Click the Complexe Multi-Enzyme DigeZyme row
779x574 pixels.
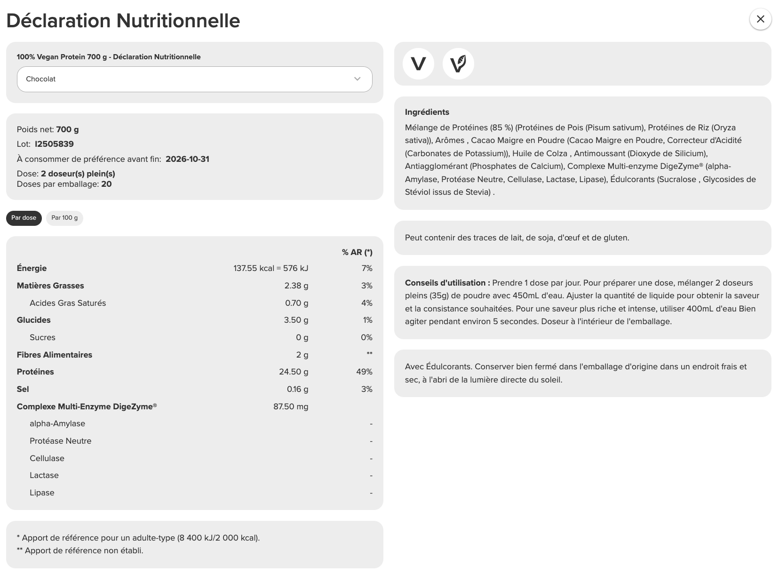[87, 407]
